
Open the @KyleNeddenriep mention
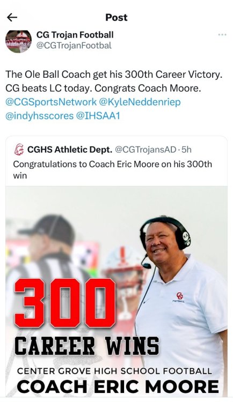[x=140, y=102]
